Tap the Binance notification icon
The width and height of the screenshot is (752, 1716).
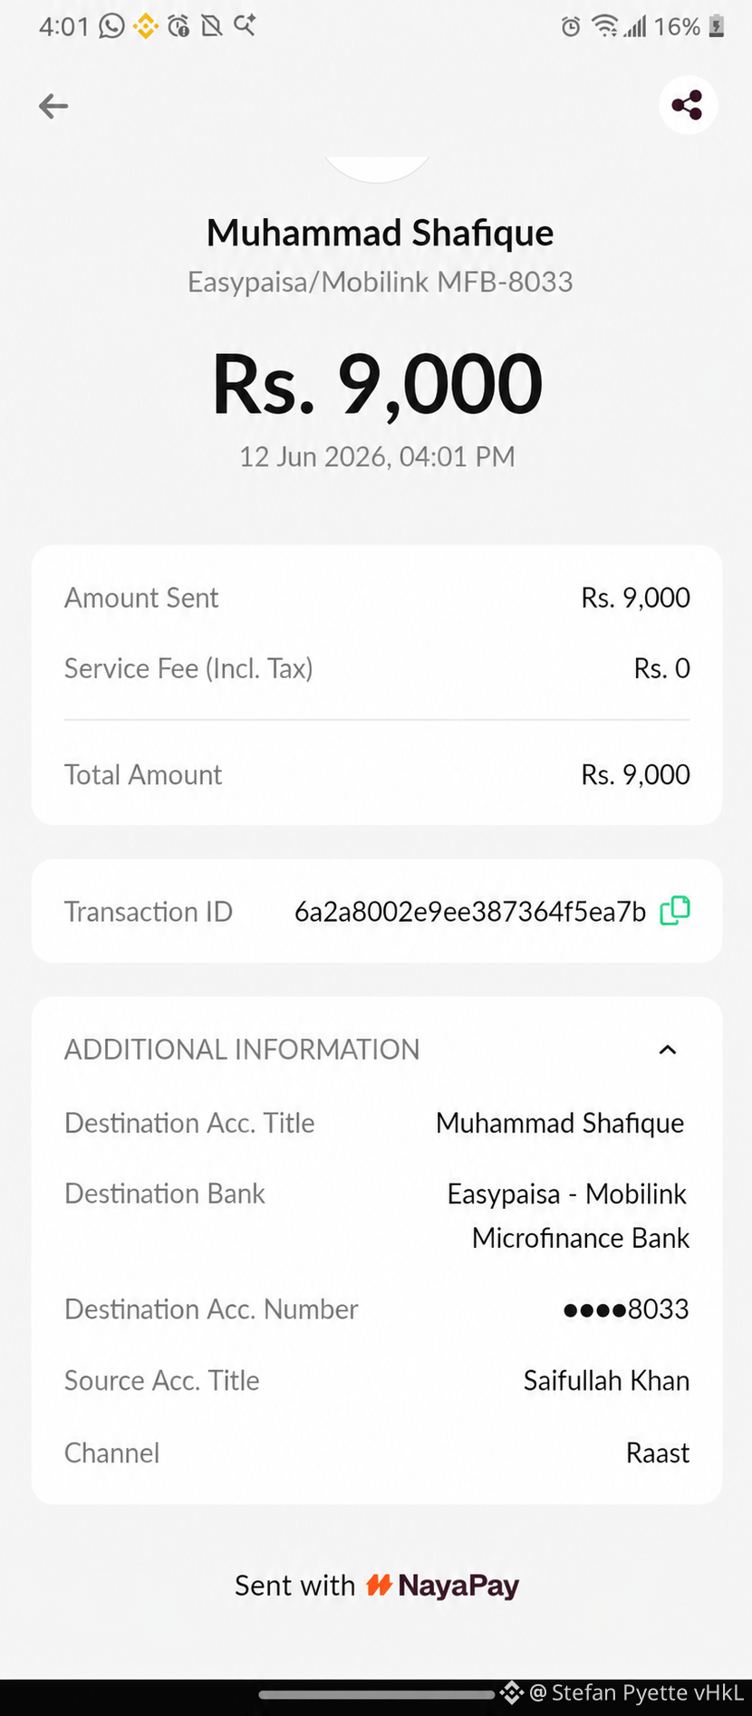tap(145, 25)
